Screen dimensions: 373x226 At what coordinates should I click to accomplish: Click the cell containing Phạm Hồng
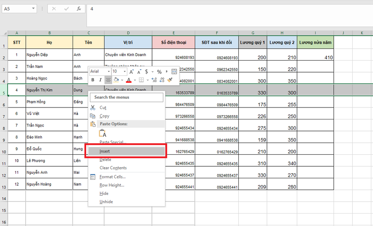tap(49, 102)
